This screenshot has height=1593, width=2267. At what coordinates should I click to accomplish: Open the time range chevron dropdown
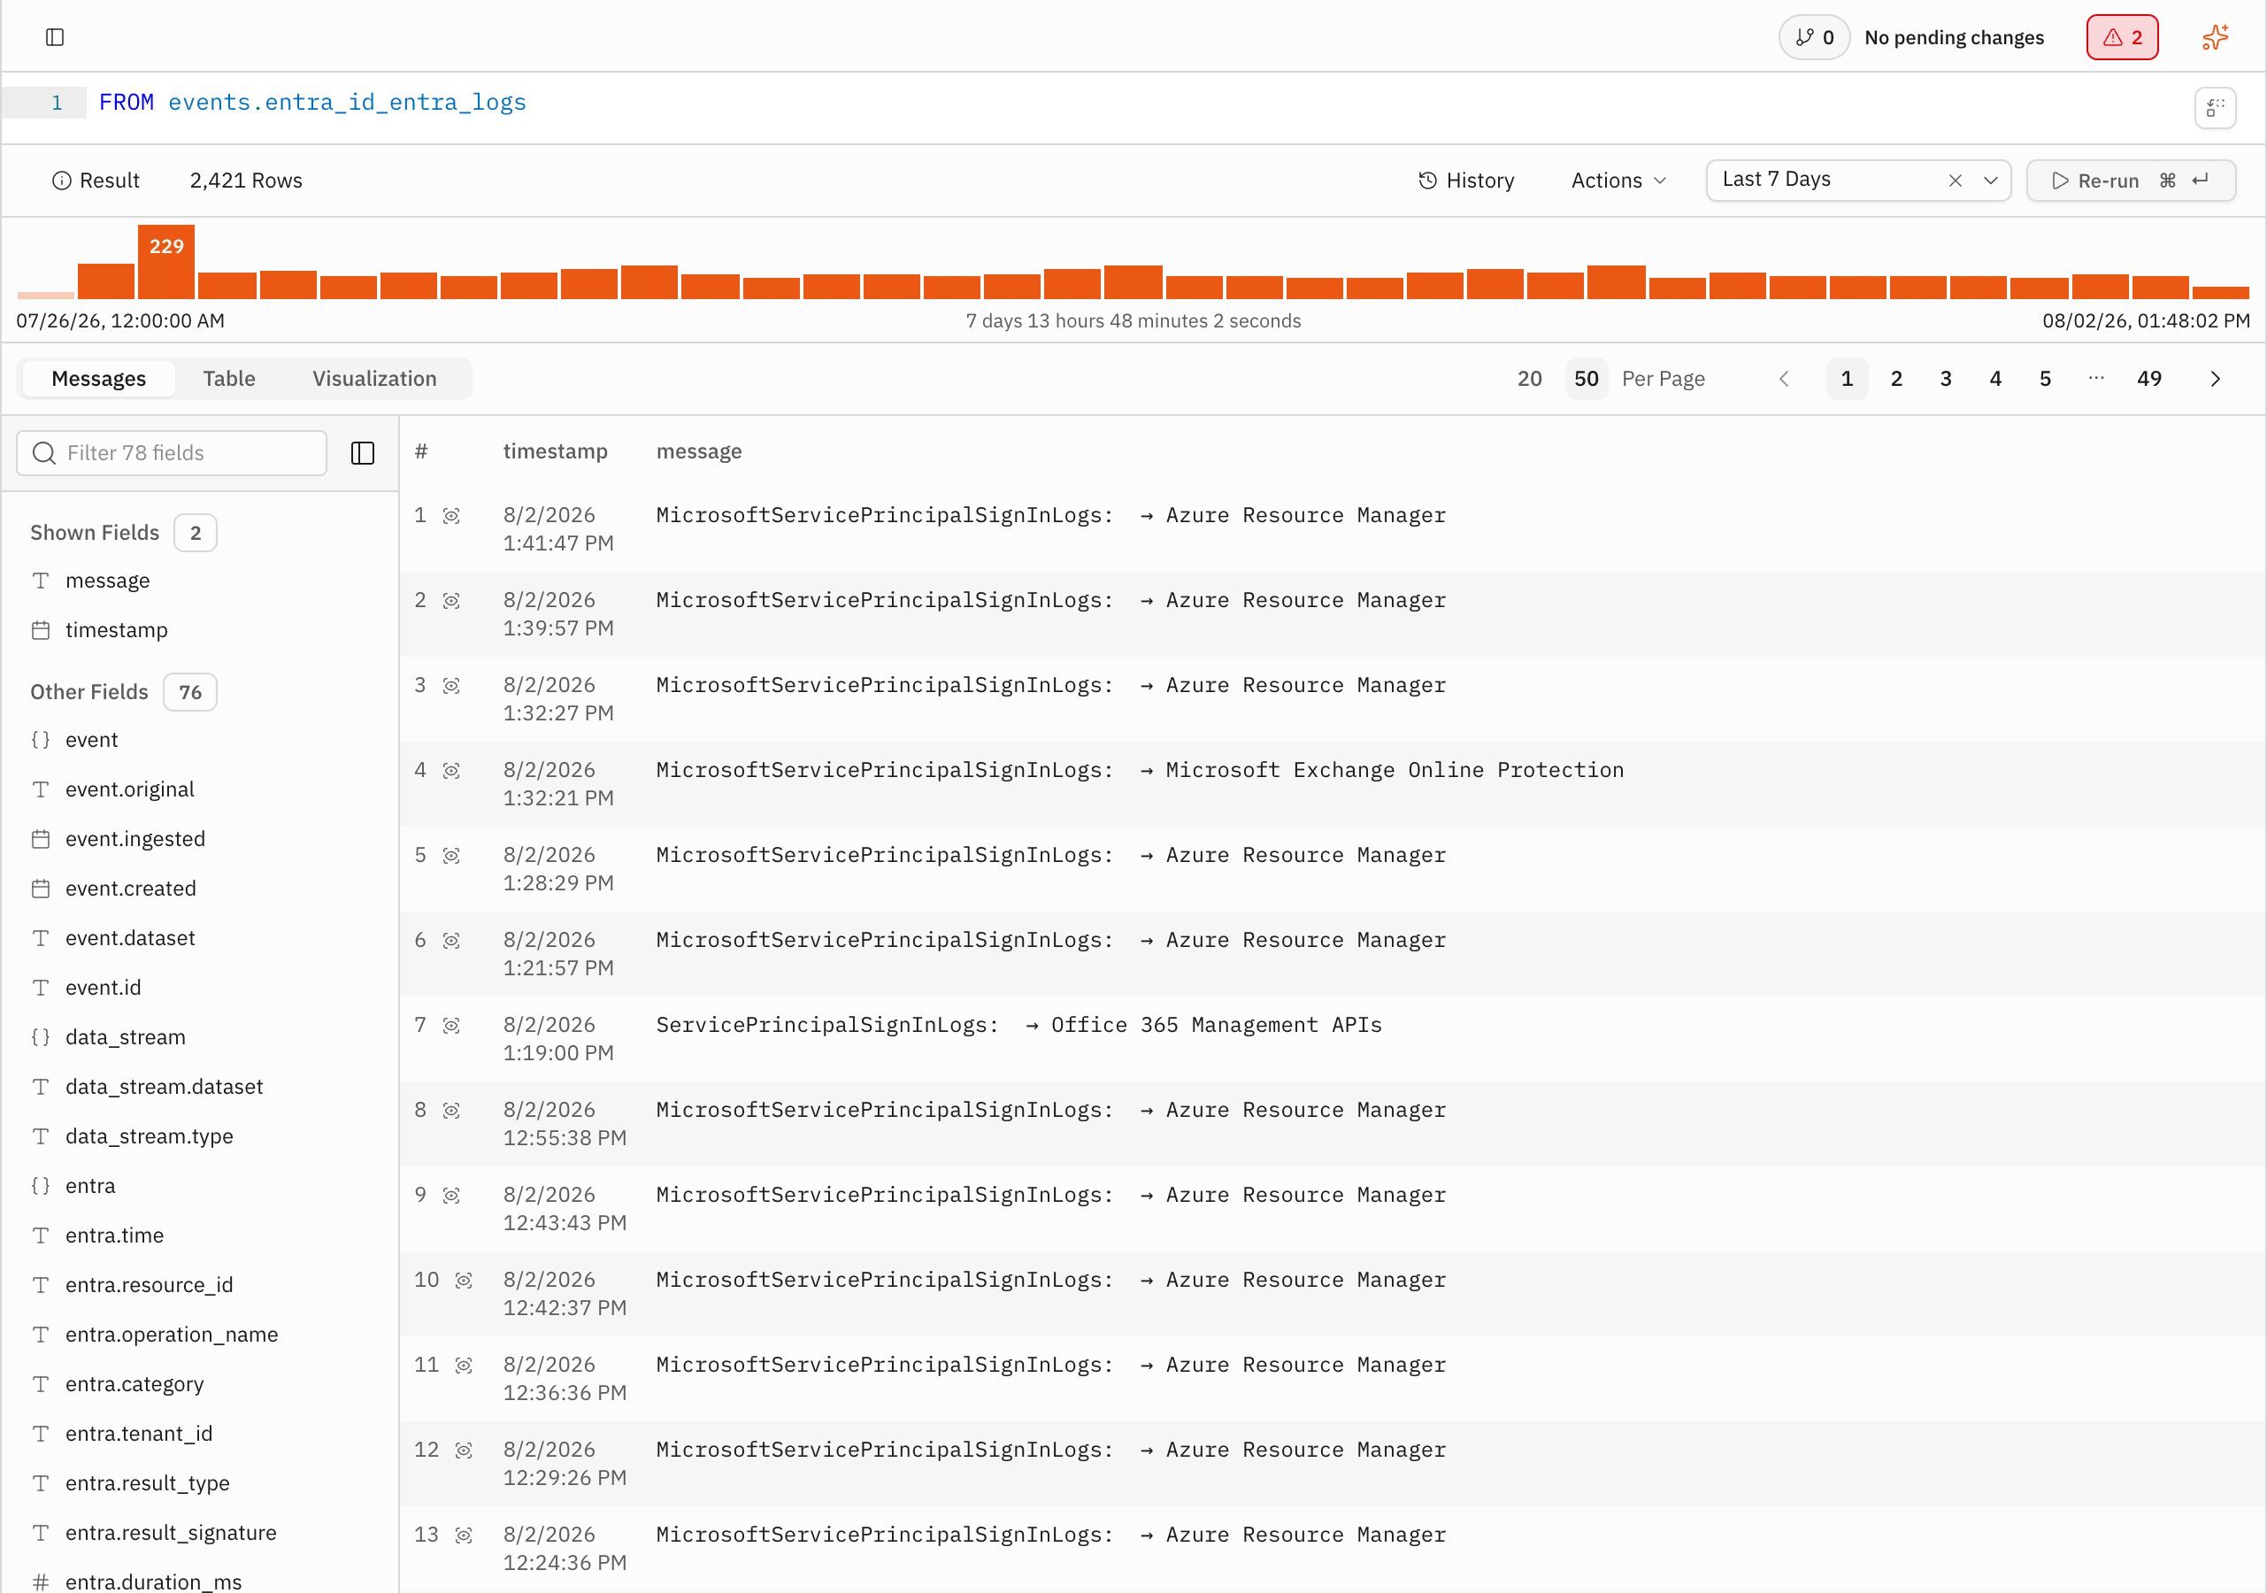1991,181
